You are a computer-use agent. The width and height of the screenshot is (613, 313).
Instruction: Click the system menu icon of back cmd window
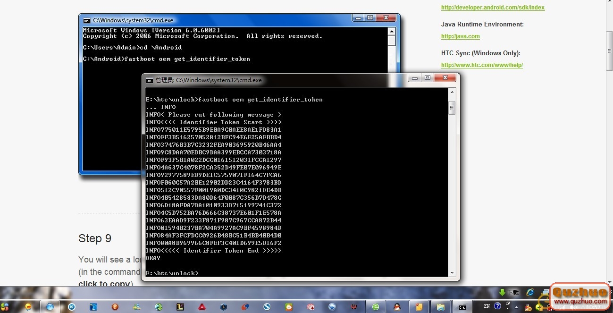[87, 20]
